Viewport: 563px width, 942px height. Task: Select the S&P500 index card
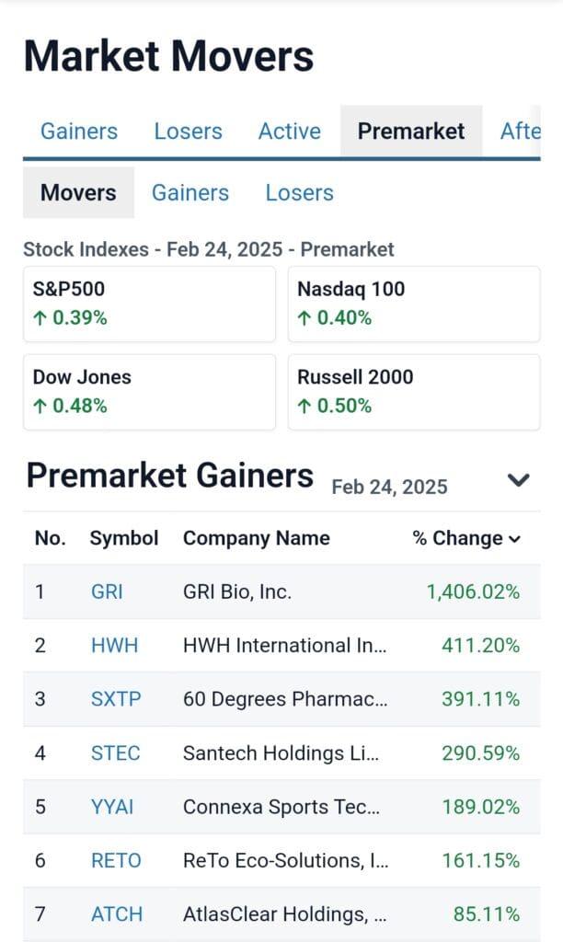[150, 304]
